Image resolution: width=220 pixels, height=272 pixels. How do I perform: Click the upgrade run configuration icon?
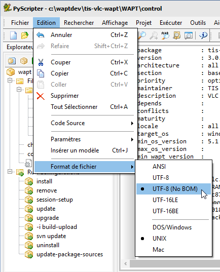click(x=29, y=218)
